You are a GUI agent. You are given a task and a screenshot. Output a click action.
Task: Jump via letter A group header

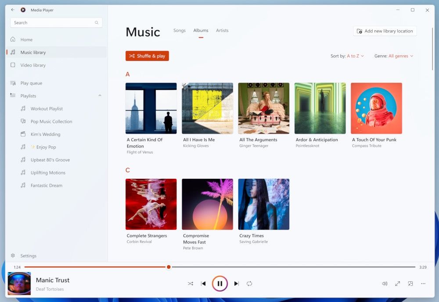click(128, 75)
